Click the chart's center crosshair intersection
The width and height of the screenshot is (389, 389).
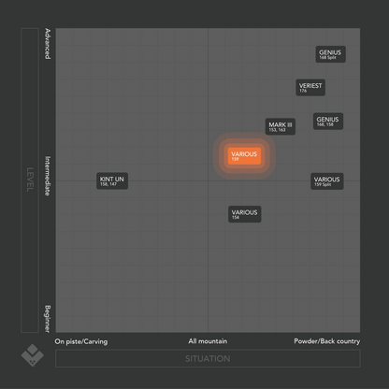point(209,180)
